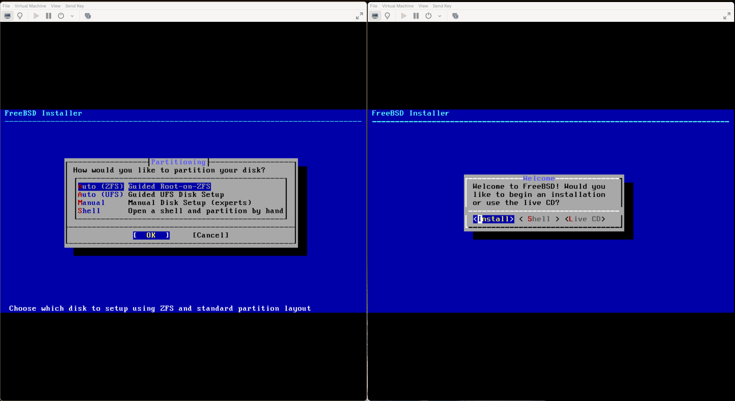Select Shell partition by hand option
Viewport: 735px width, 401px height.
(x=181, y=211)
